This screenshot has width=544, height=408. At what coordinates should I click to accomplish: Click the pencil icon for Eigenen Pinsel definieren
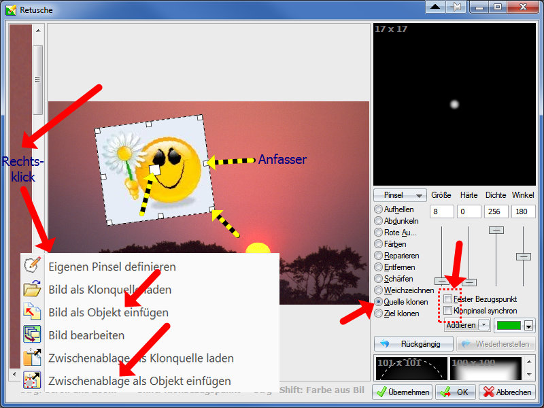point(32,267)
